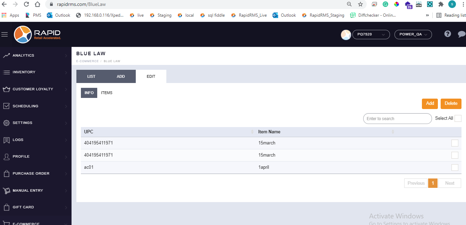This screenshot has height=225, width=466.
Task: Switch to the ITEMS sub-tab
Action: pyautogui.click(x=107, y=93)
